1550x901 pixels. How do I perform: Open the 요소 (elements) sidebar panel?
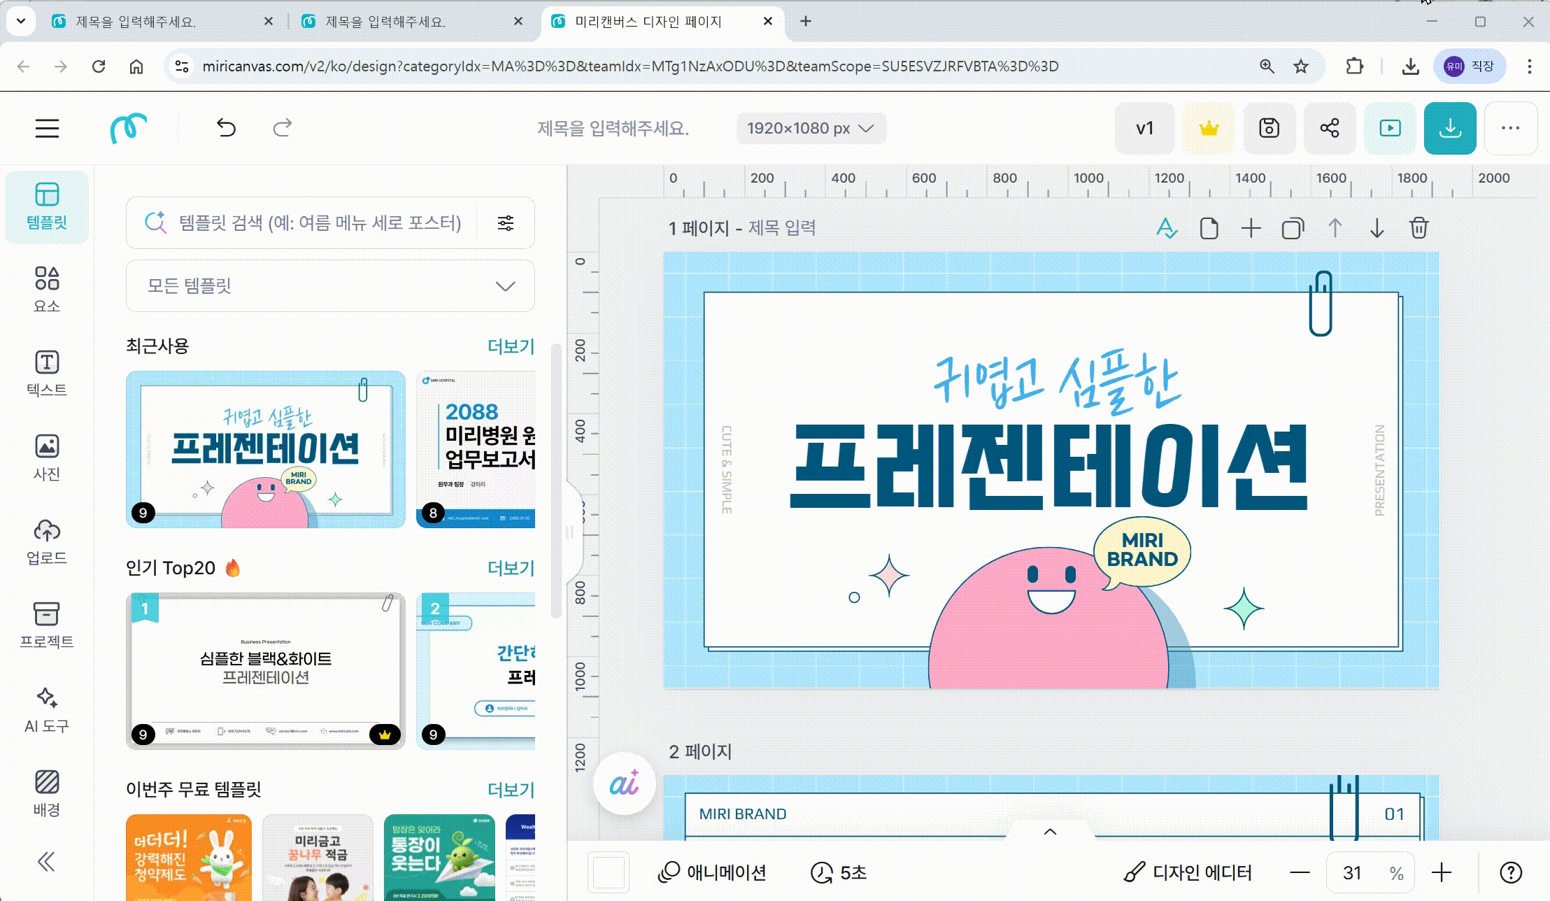click(x=47, y=288)
